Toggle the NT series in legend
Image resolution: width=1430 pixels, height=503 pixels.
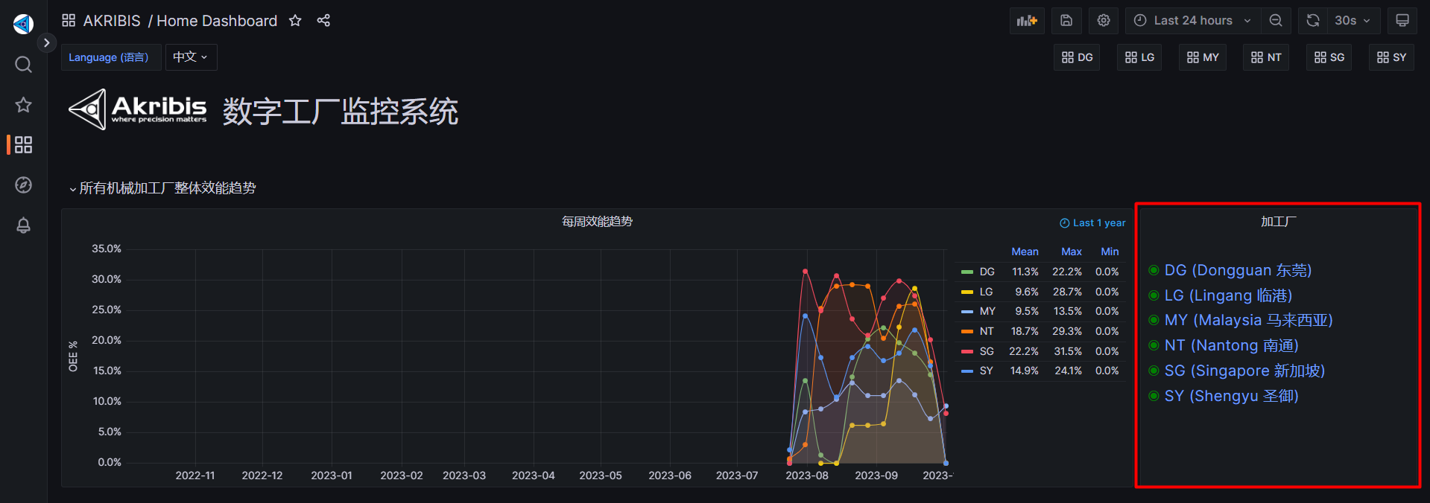point(986,331)
